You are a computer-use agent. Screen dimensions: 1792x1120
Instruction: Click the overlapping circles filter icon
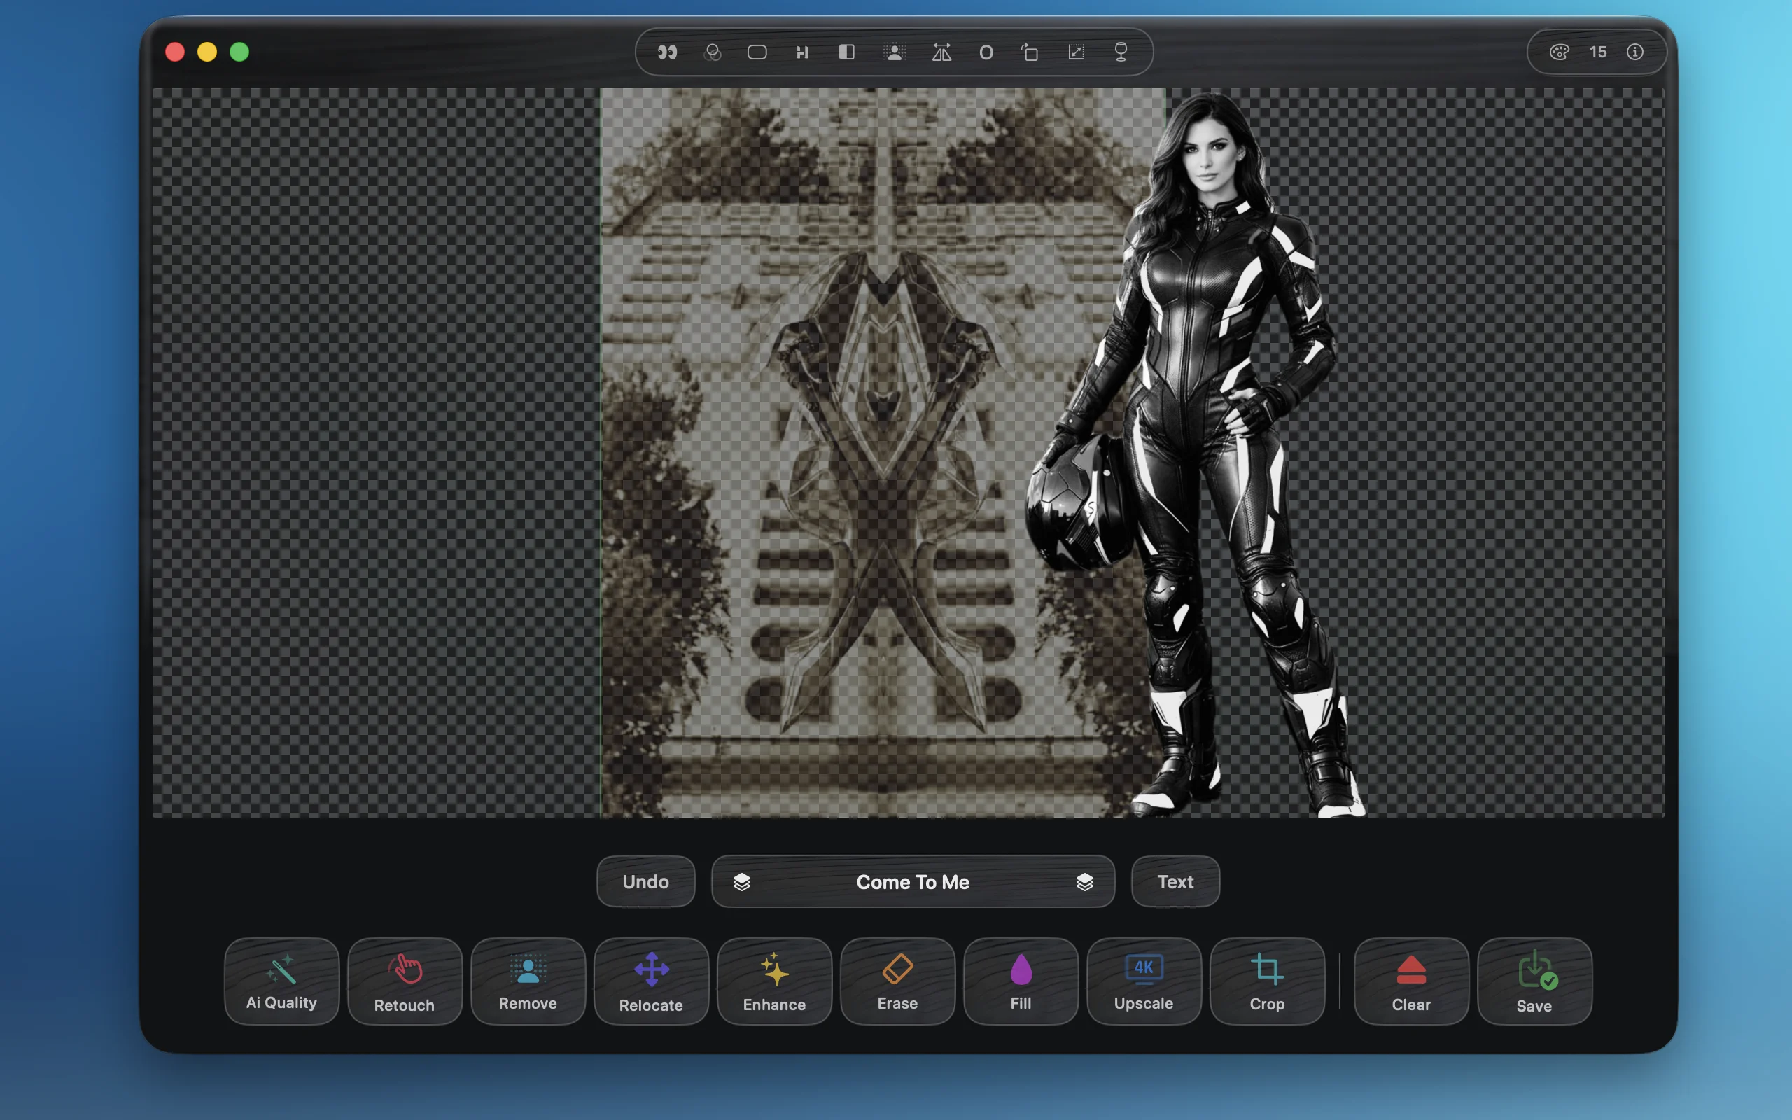pyautogui.click(x=713, y=52)
